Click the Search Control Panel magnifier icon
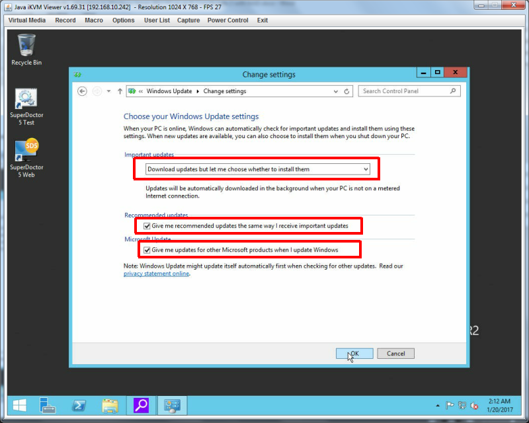Image resolution: width=529 pixels, height=423 pixels. click(x=453, y=91)
